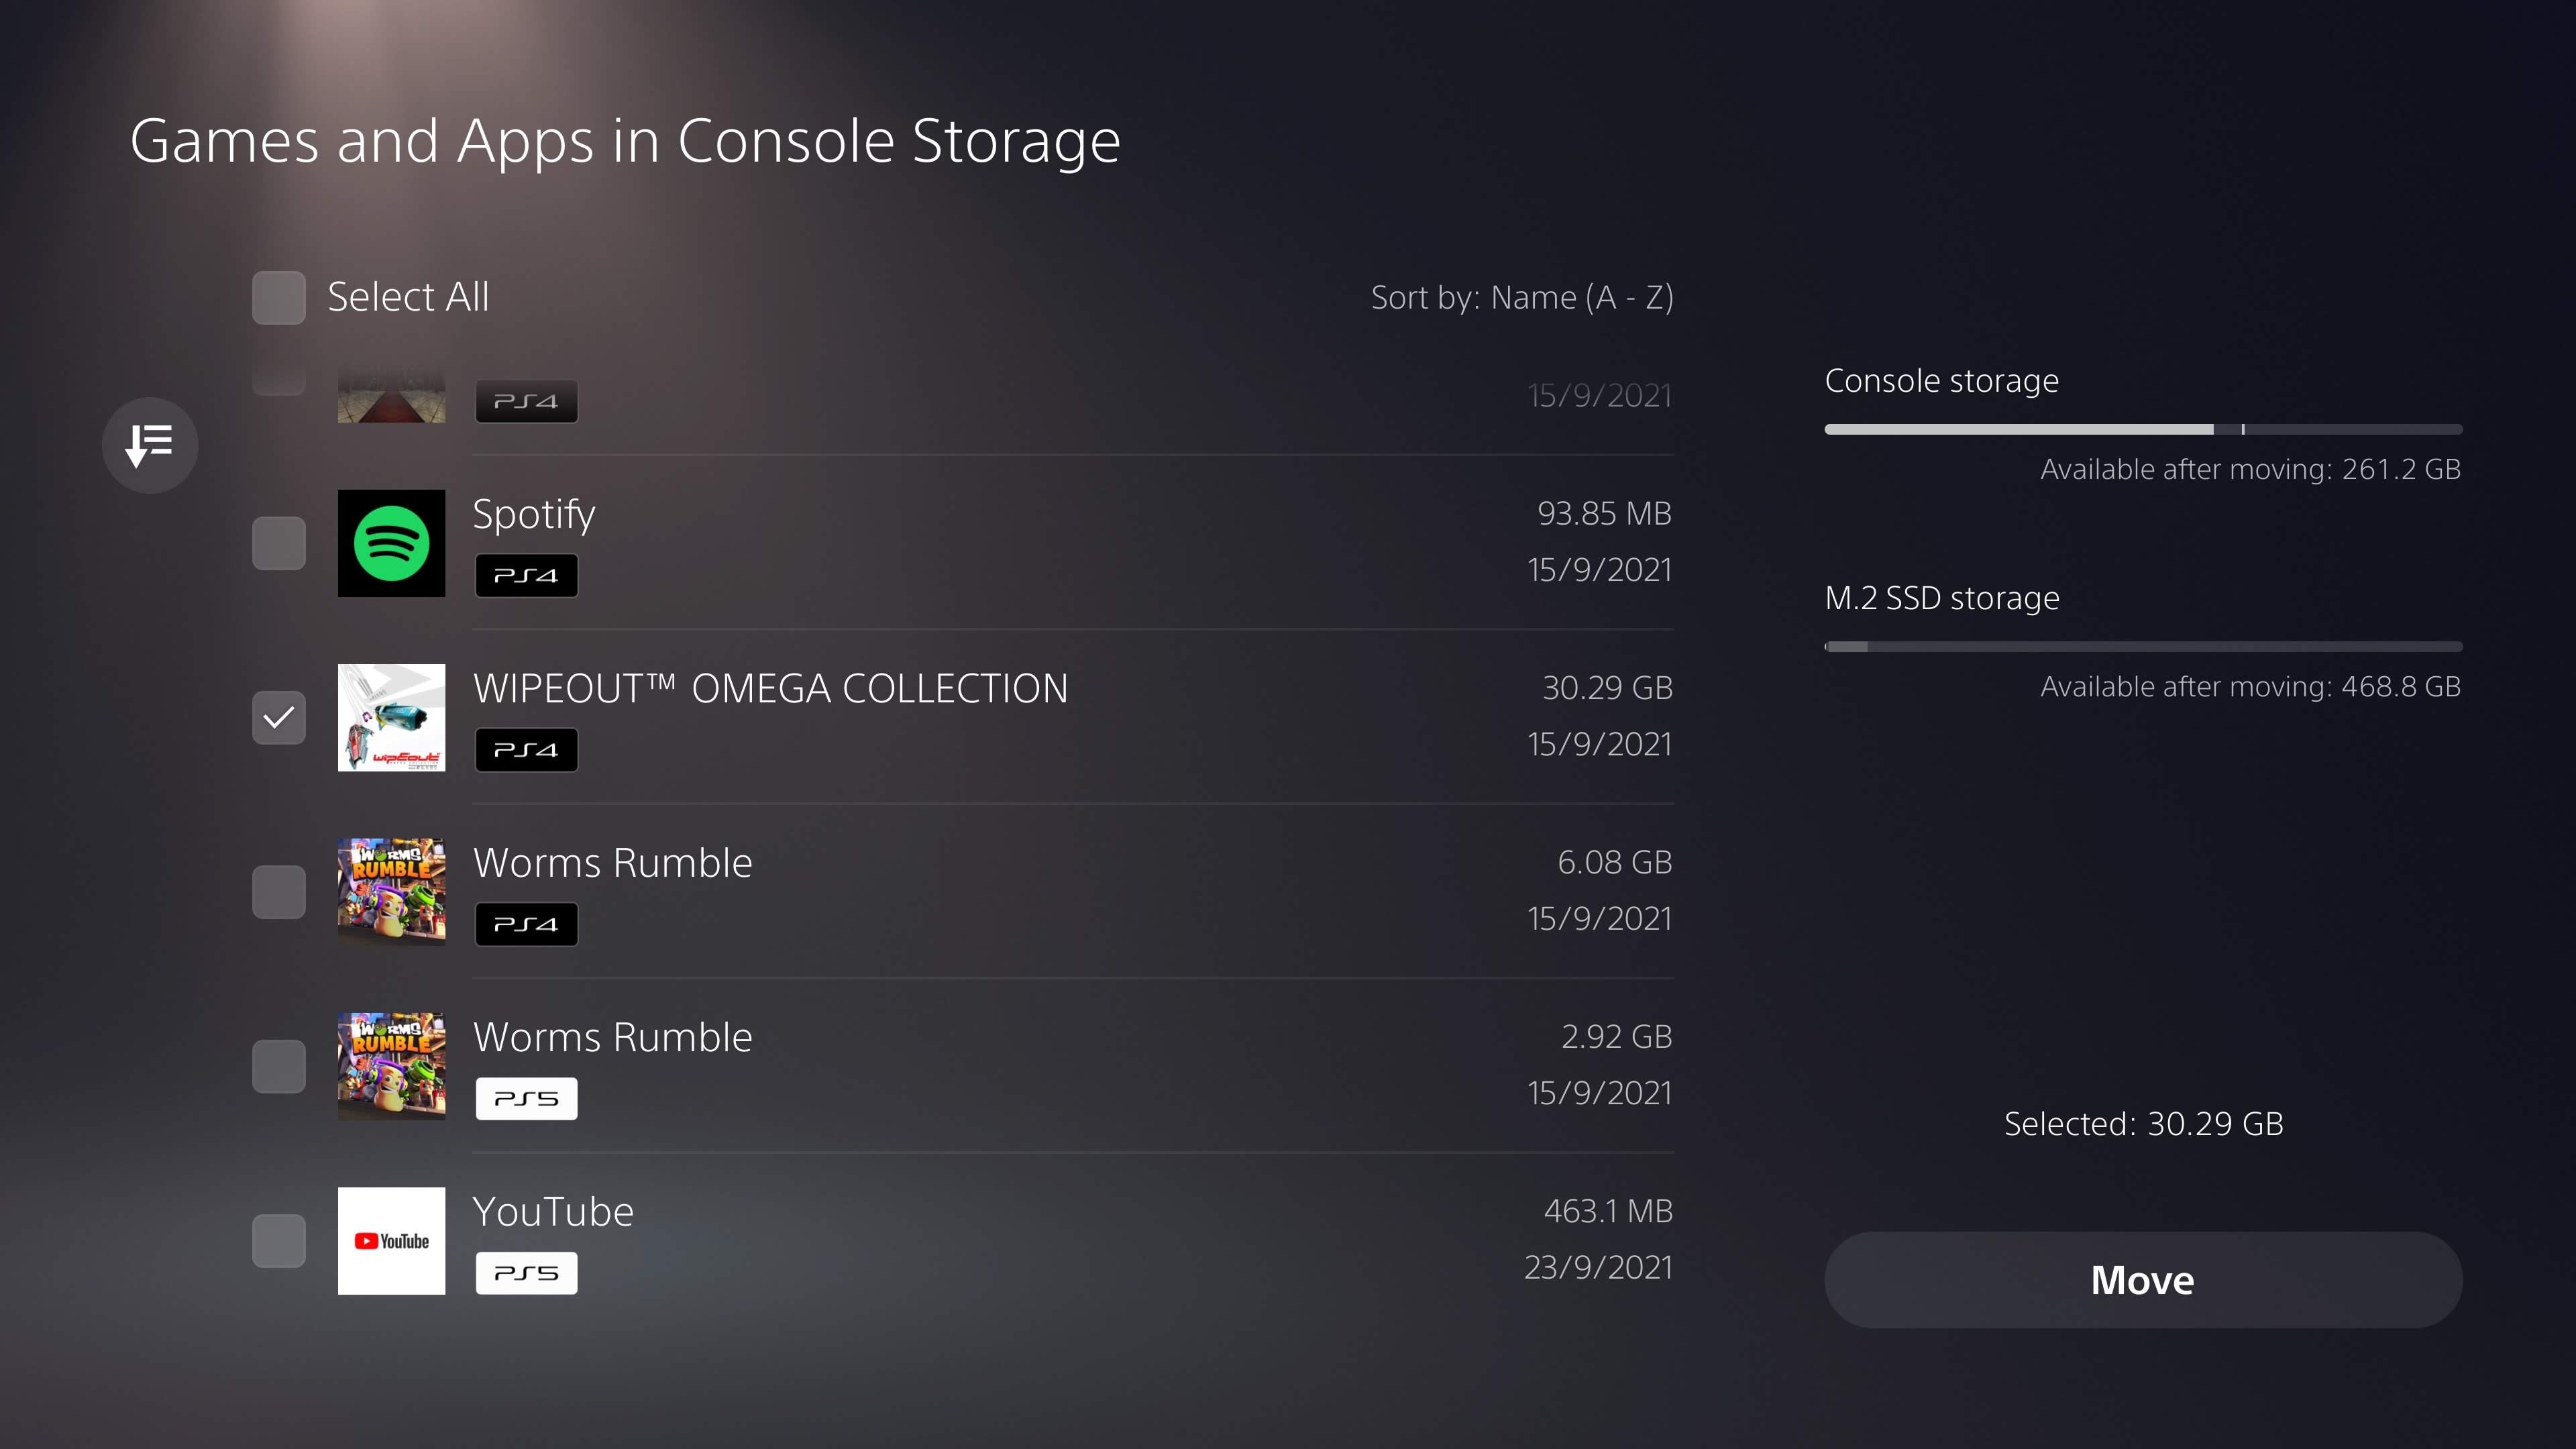The width and height of the screenshot is (2576, 1449).
Task: Select the YouTube checkbox
Action: [279, 1240]
